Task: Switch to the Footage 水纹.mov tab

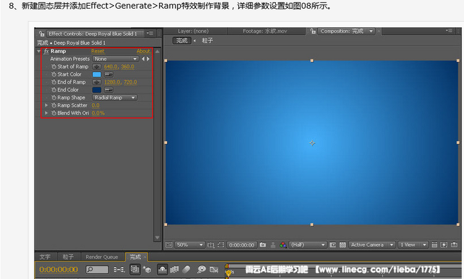Action: coord(265,31)
